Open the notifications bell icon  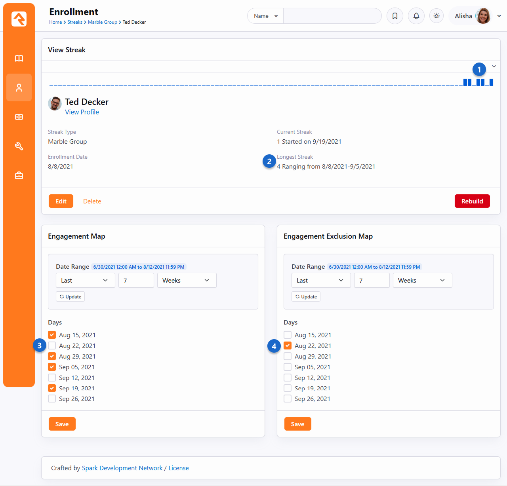[x=416, y=16]
